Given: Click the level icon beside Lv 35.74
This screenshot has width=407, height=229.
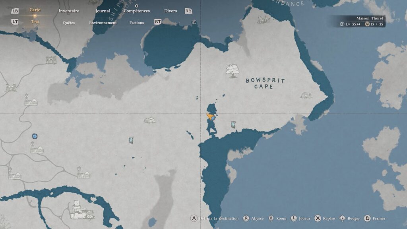Looking at the screenshot, I should click(342, 24).
